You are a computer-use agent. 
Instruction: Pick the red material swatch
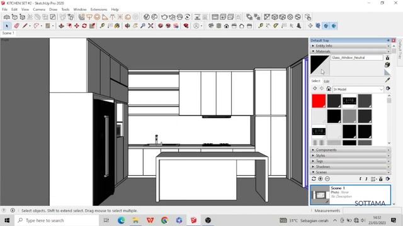pyautogui.click(x=319, y=101)
